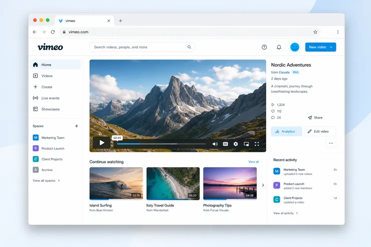Expand the New video dropdown arrow

pyautogui.click(x=331, y=47)
